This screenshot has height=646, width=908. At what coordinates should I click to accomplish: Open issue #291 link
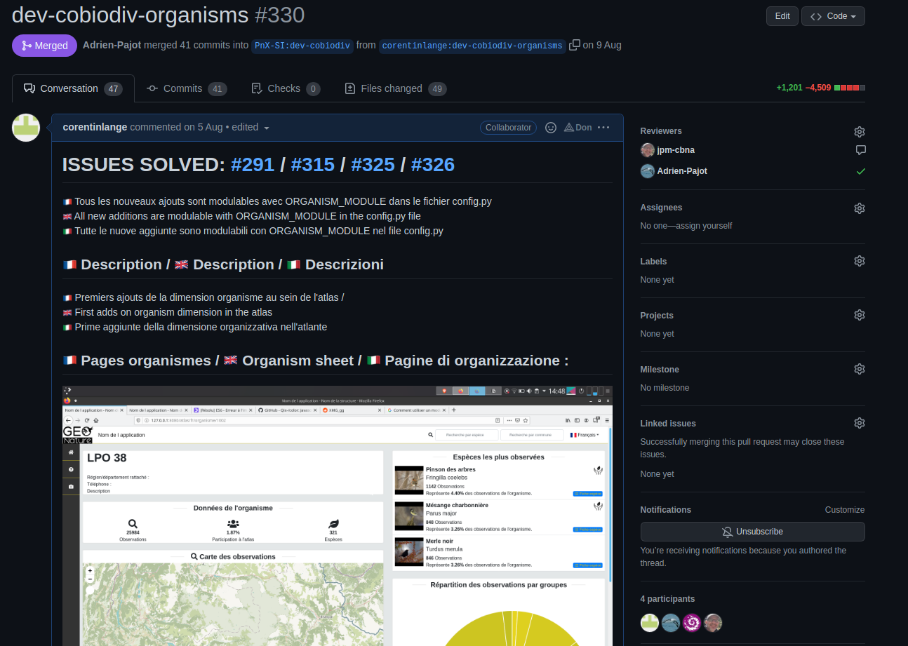click(253, 164)
